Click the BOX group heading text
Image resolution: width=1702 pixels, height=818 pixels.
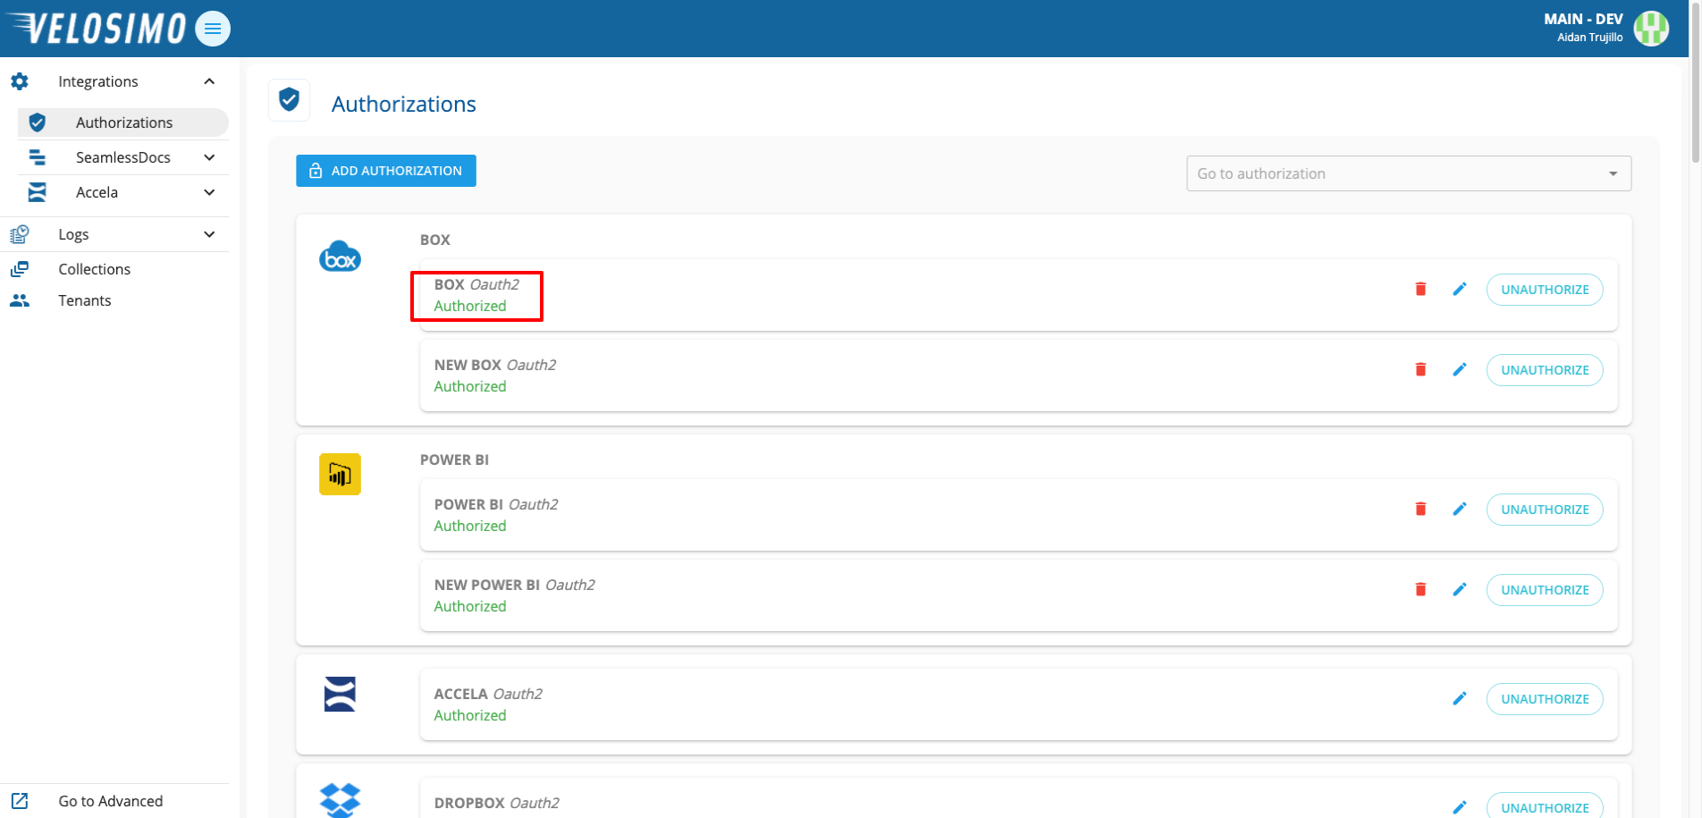click(x=435, y=240)
